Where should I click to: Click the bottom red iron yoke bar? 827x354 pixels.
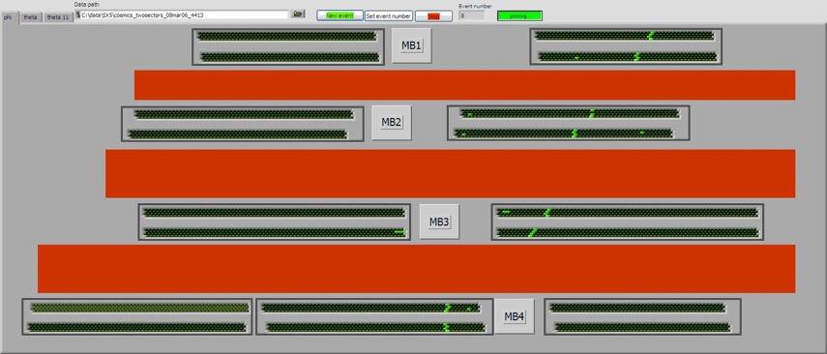tap(416, 269)
